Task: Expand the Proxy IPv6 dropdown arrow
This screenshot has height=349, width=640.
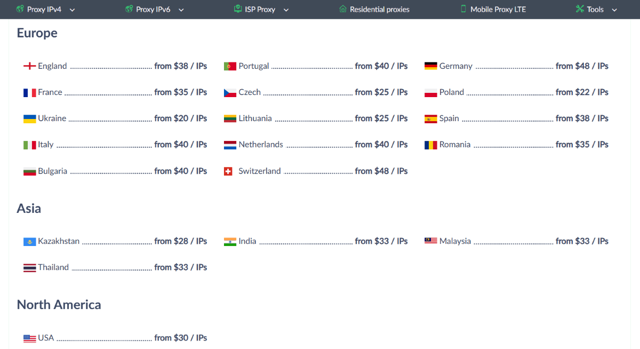Action: (181, 10)
